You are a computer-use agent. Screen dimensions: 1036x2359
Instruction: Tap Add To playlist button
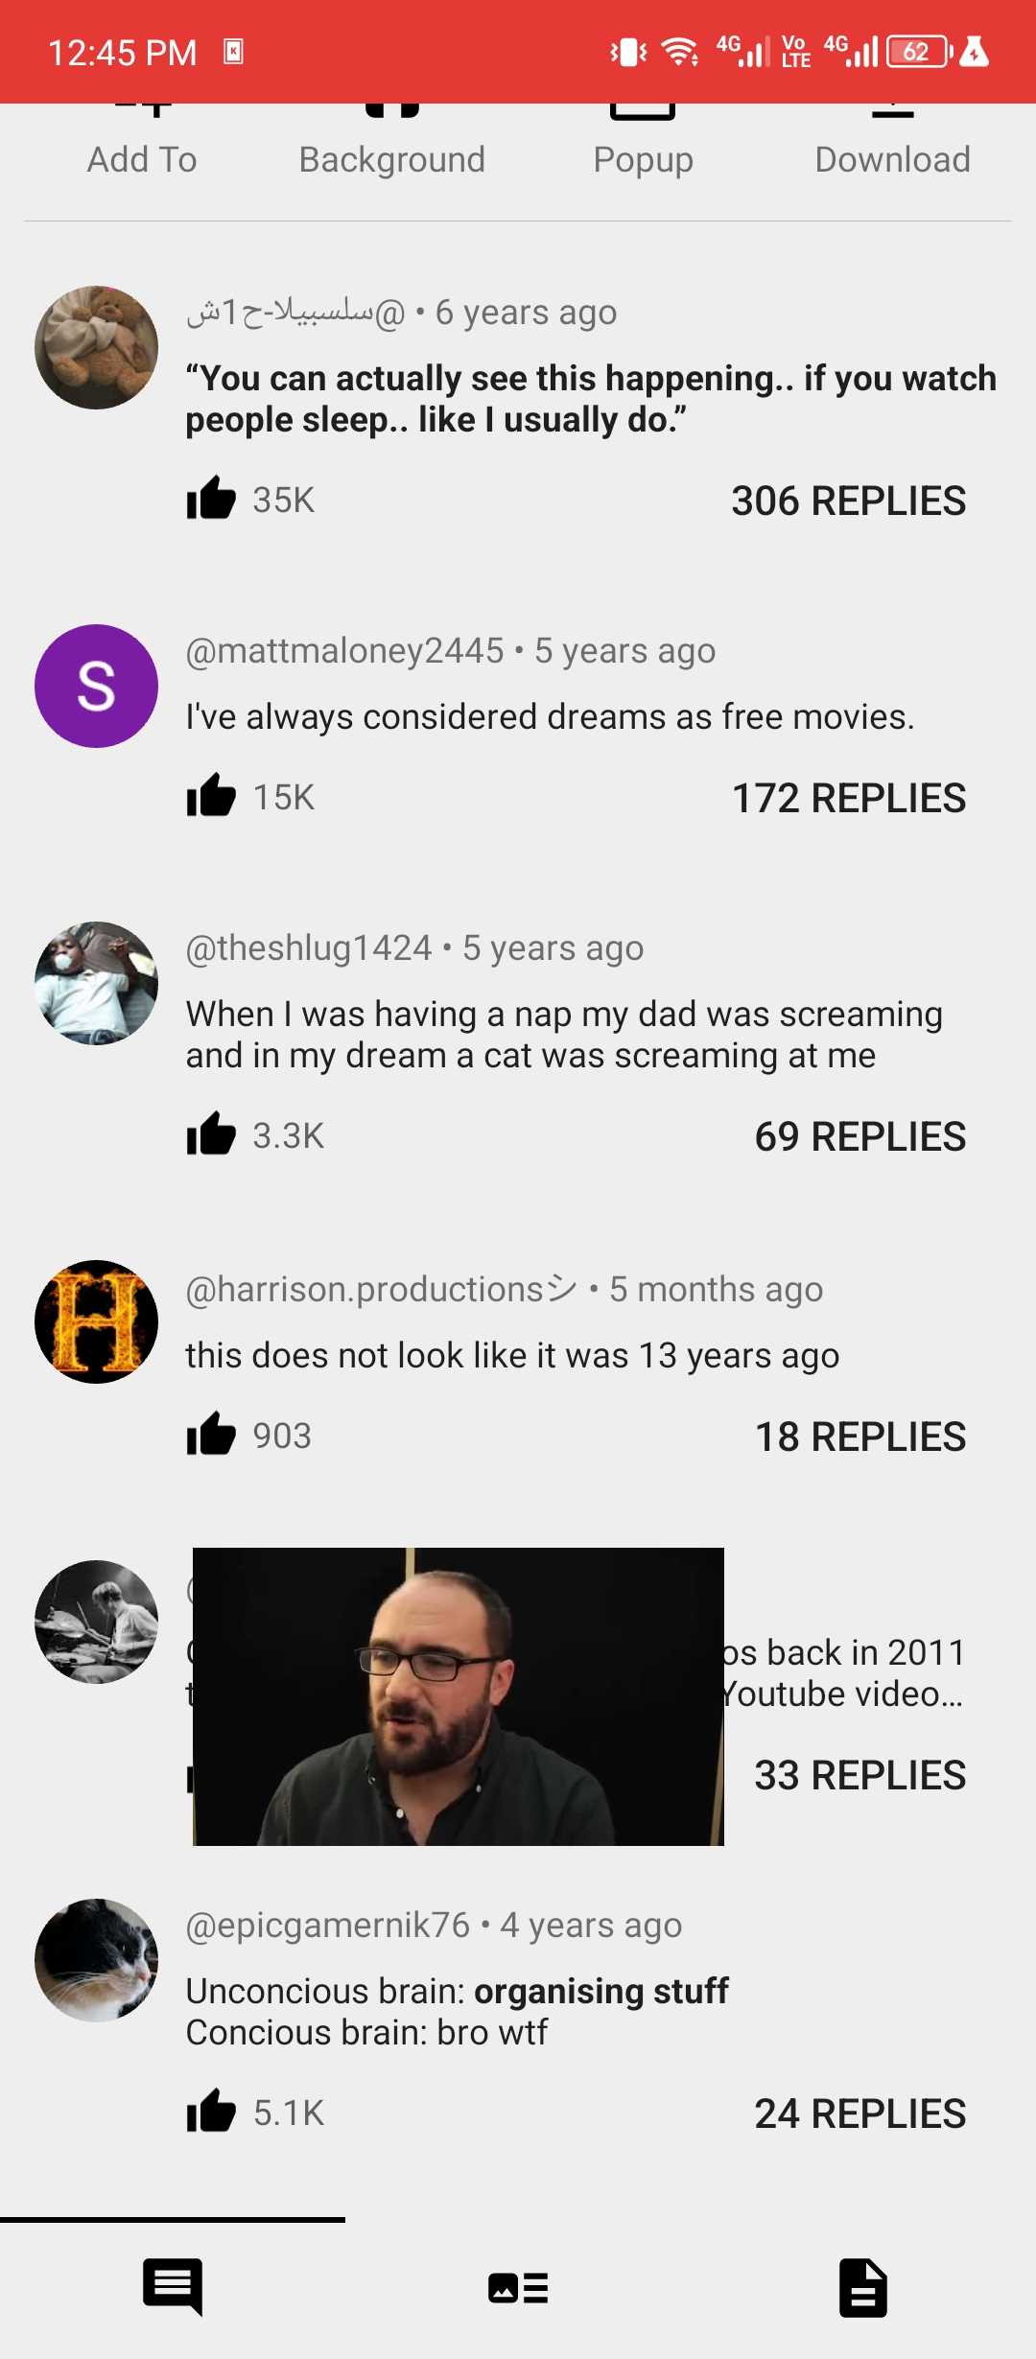coord(142,144)
